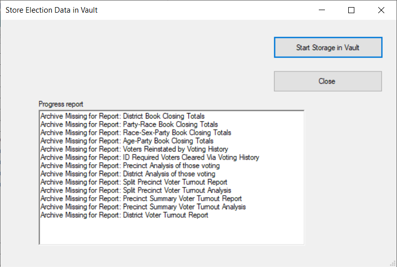Select Precinct Summary Voter Turnout Analysis line

pyautogui.click(x=143, y=207)
